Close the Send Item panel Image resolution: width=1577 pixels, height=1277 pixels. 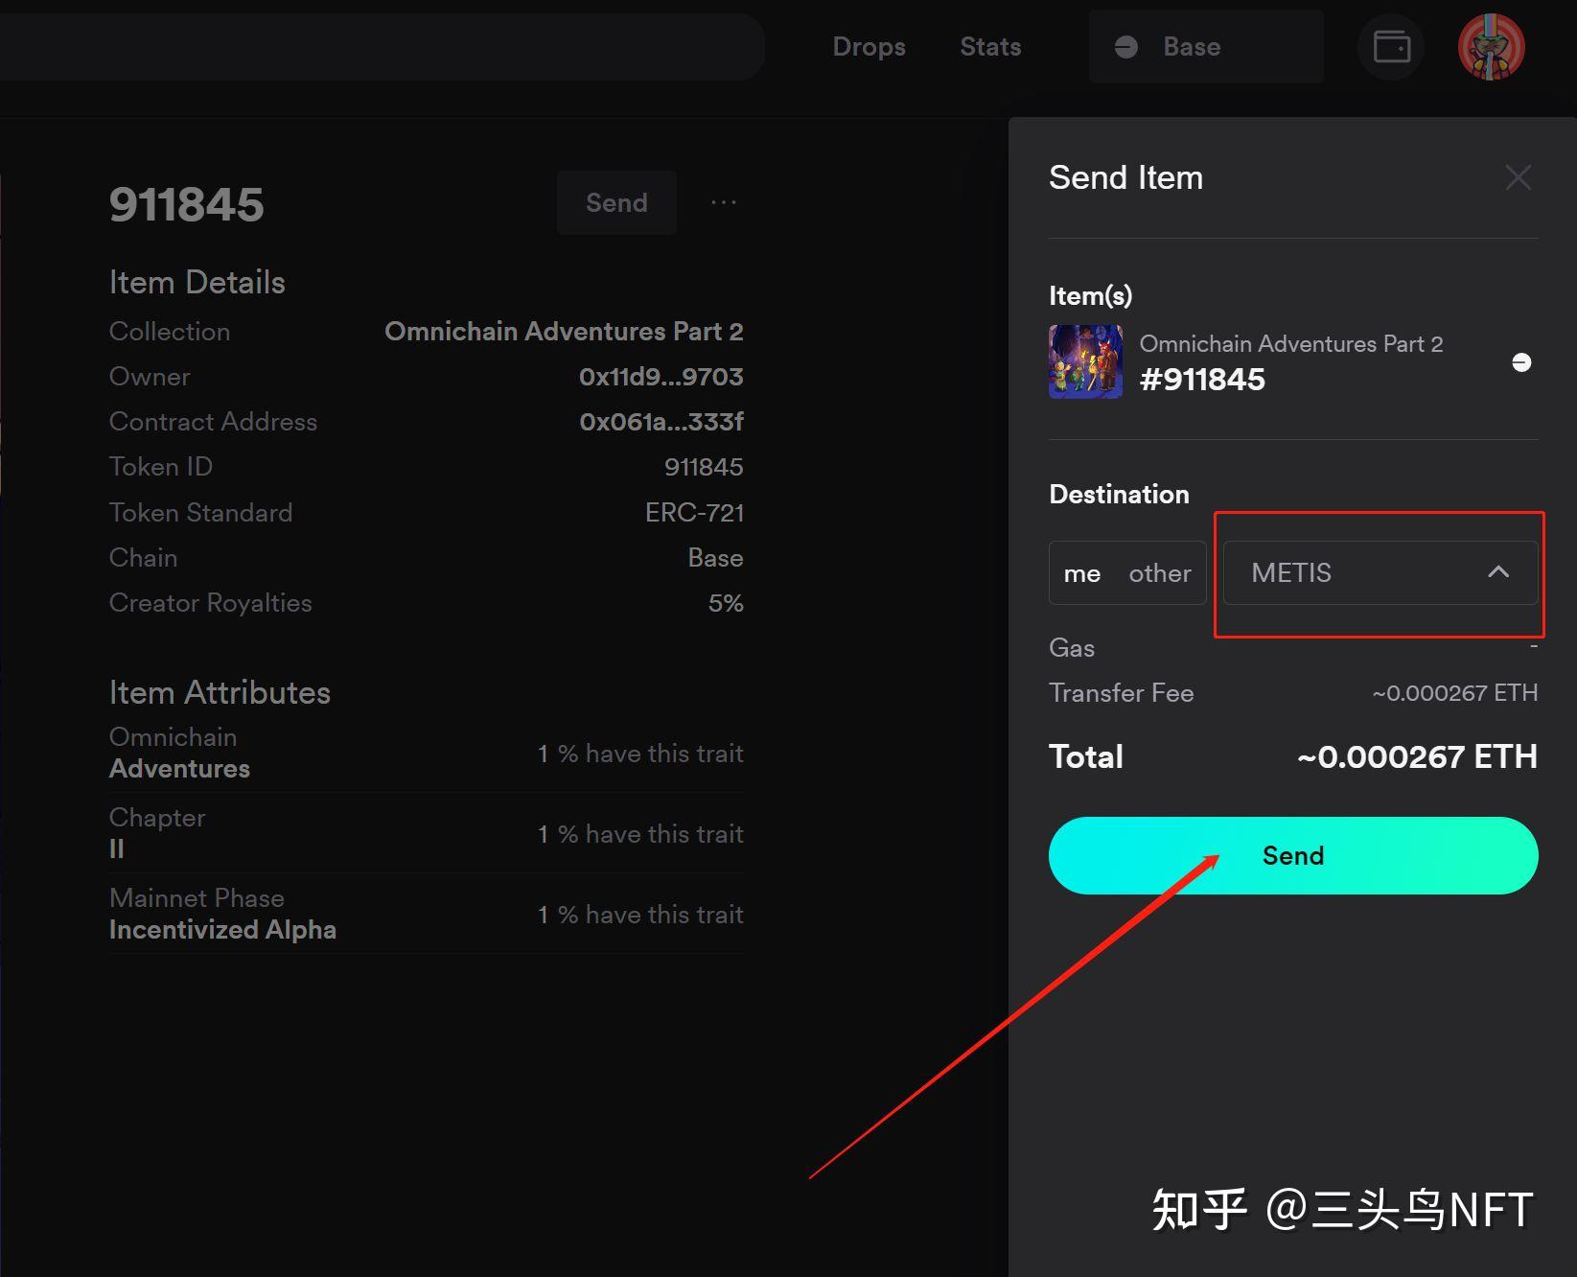coord(1518,177)
